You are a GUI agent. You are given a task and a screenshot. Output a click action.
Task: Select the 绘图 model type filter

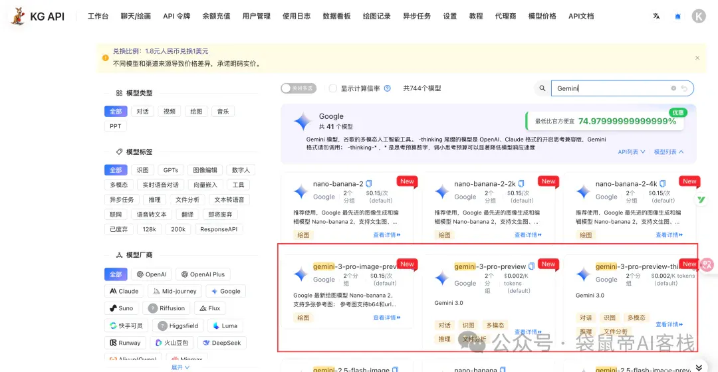pos(196,111)
